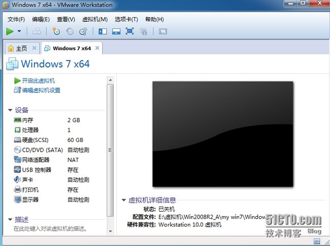Click the 2 GB memory value
This screenshot has width=330, height=246.
pos(74,120)
